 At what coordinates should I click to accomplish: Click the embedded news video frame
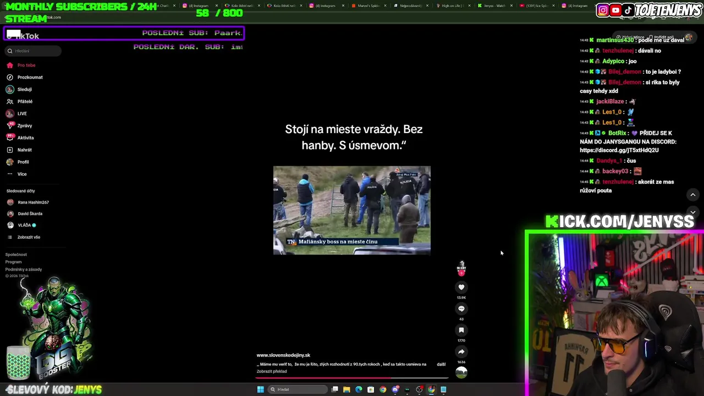point(352,210)
